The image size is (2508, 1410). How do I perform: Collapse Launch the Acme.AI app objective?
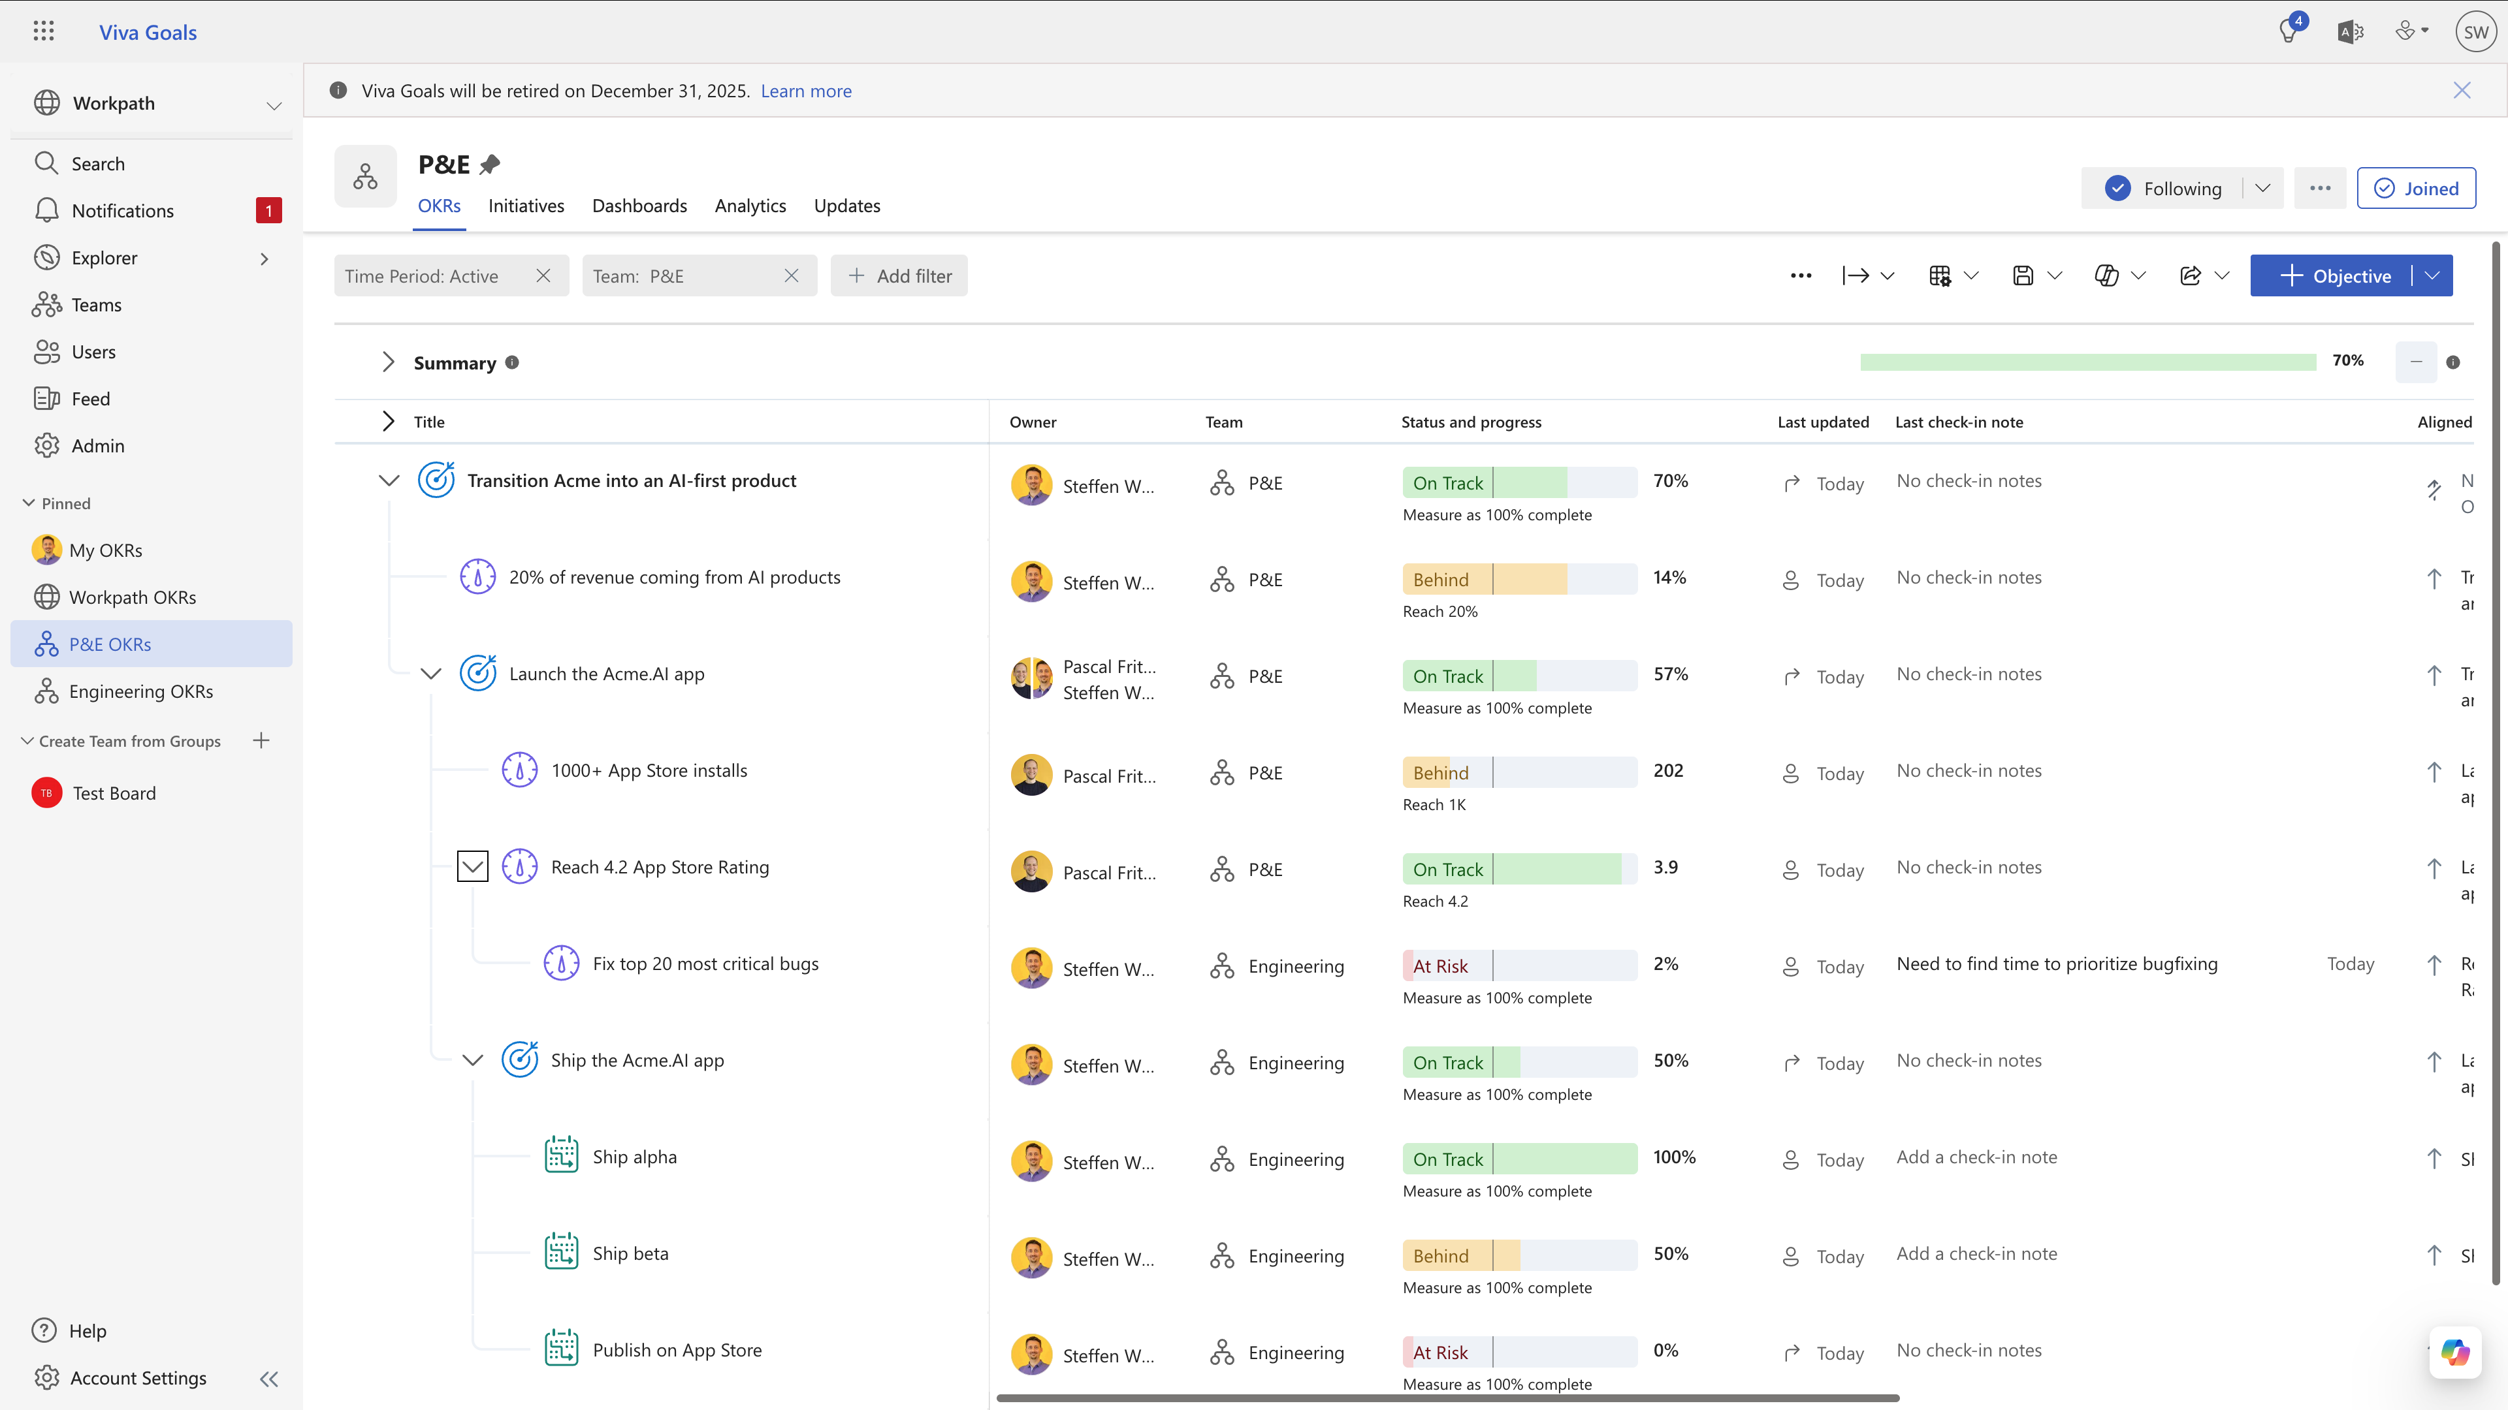430,674
